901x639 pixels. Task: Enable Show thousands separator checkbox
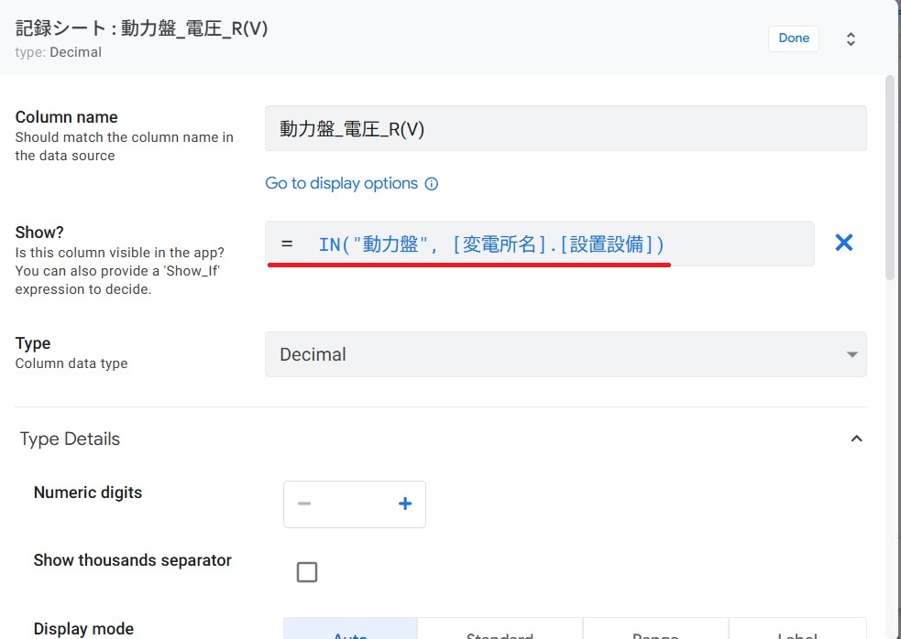coord(307,572)
